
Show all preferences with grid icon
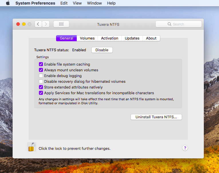point(61,24)
